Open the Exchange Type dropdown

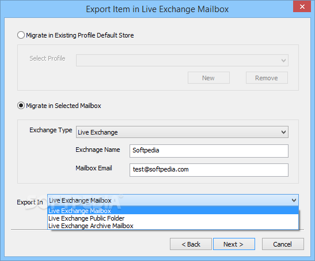coord(182,132)
